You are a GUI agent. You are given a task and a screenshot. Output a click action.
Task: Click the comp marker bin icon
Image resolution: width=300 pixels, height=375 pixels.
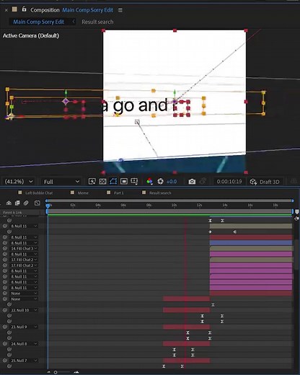point(297,212)
